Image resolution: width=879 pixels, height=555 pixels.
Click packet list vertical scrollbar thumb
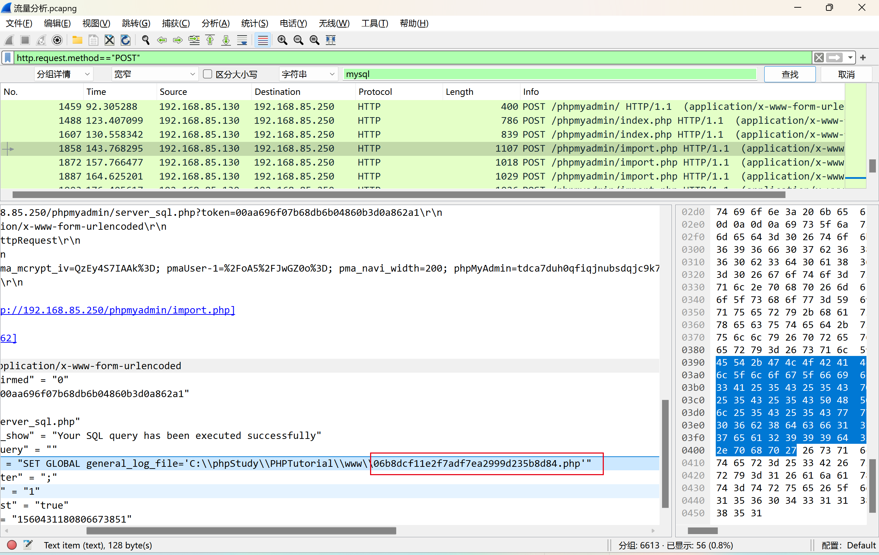pyautogui.click(x=872, y=166)
